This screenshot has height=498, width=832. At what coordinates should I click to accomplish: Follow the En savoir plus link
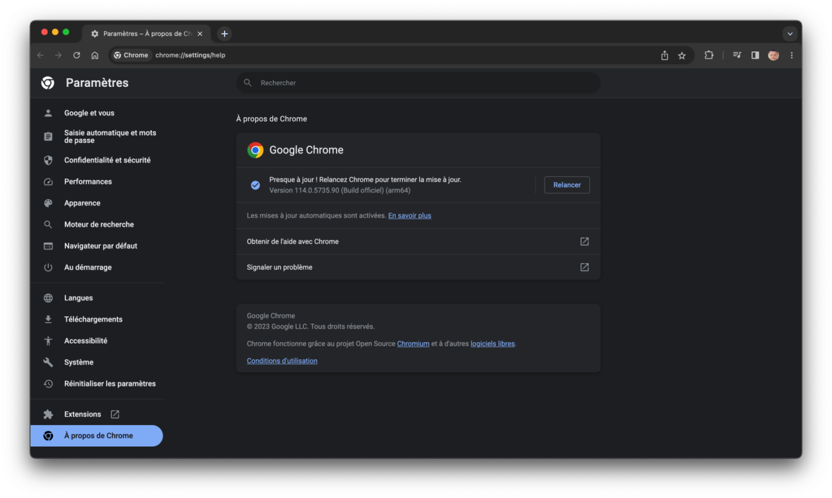point(410,215)
